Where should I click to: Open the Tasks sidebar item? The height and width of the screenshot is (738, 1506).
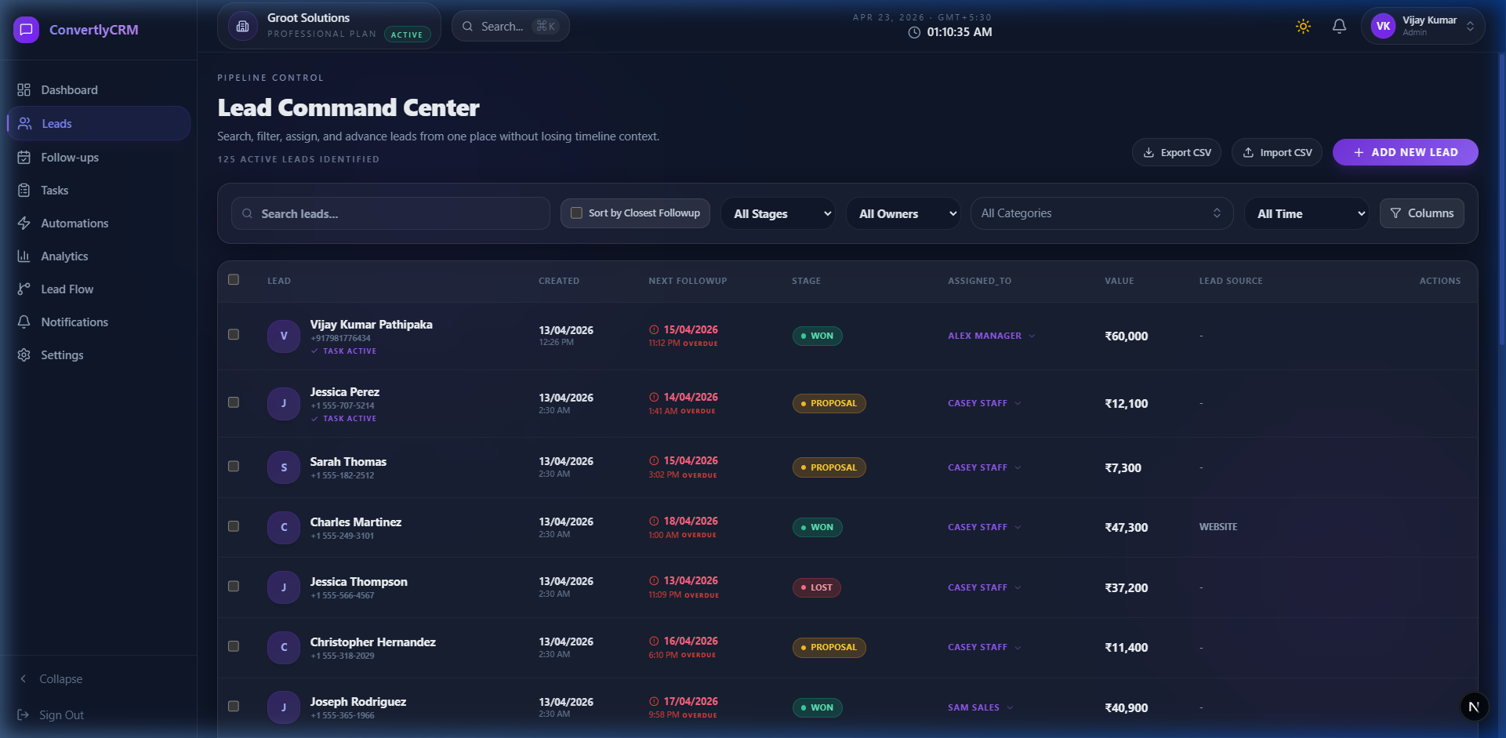pos(54,191)
